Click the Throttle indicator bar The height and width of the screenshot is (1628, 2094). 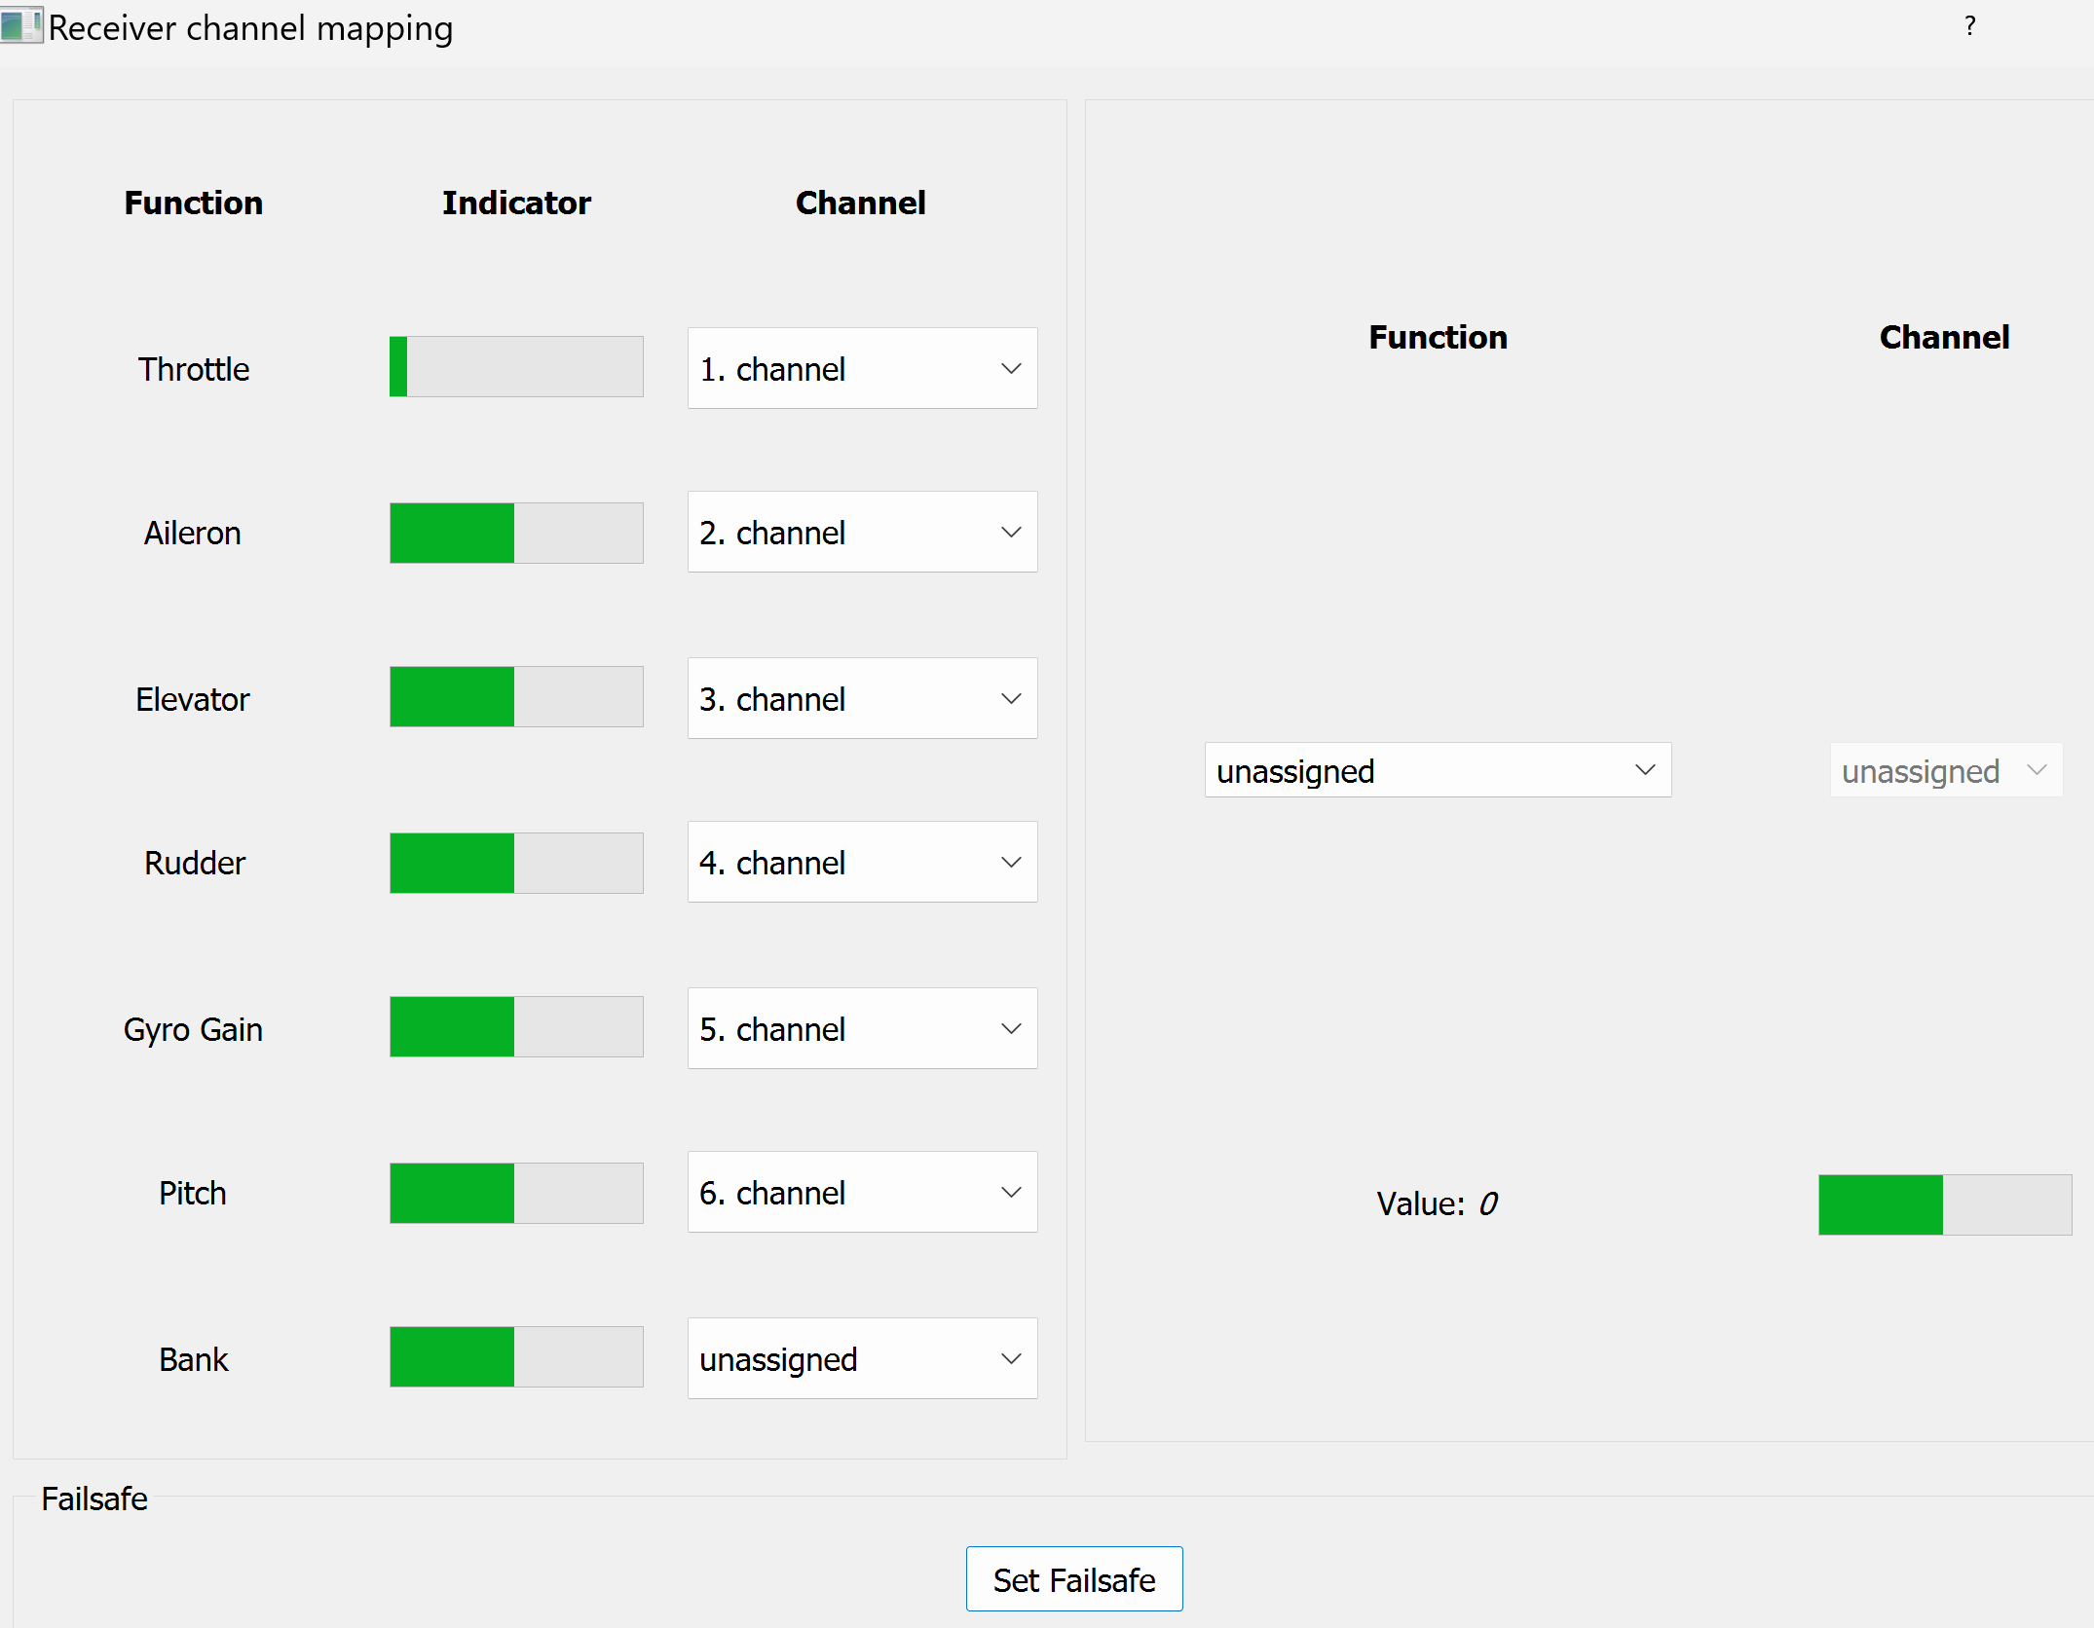[x=516, y=367]
